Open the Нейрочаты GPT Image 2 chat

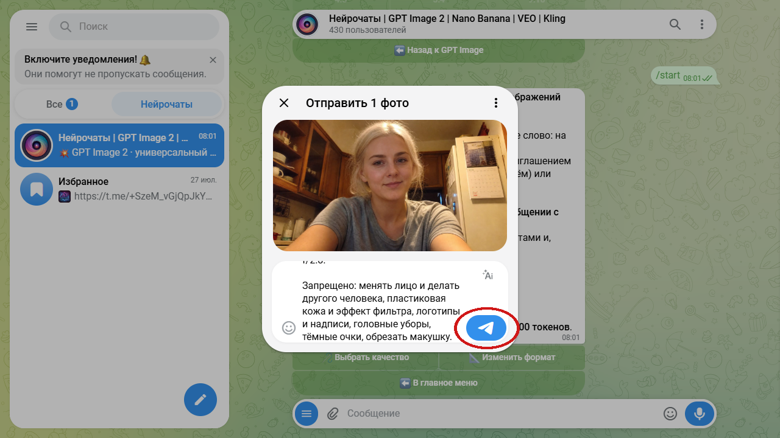119,145
